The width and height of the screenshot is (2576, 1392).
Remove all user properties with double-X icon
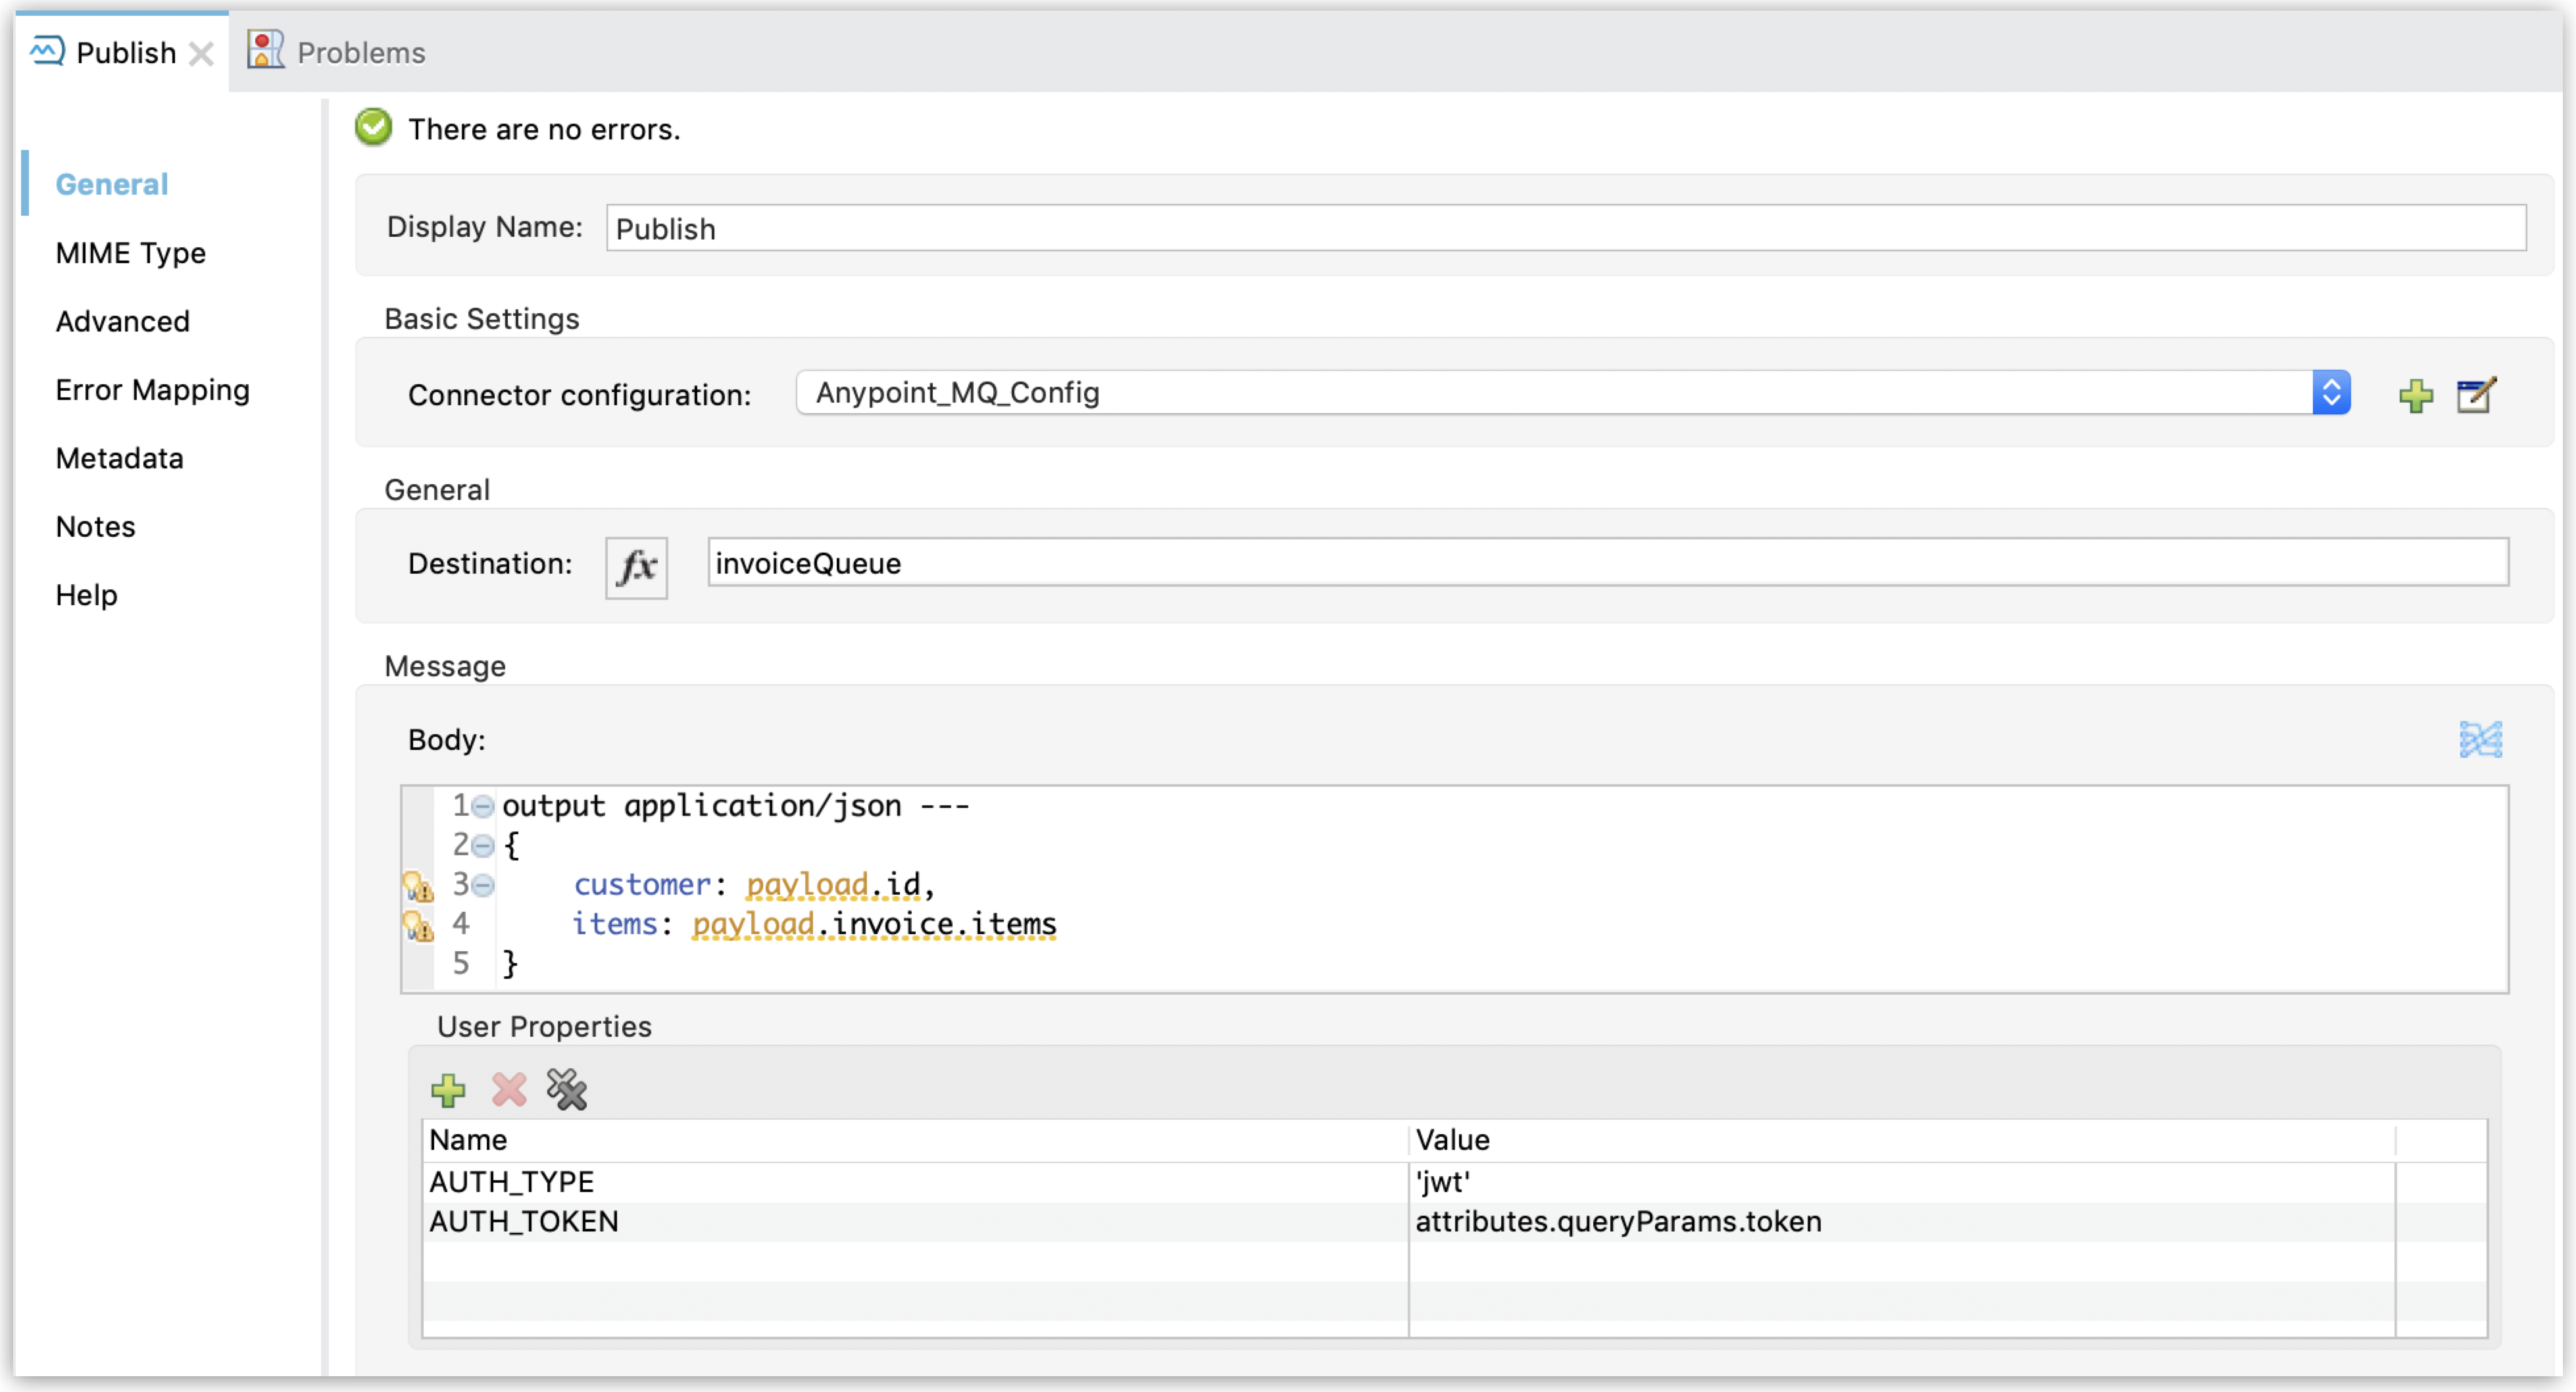pyautogui.click(x=567, y=1089)
